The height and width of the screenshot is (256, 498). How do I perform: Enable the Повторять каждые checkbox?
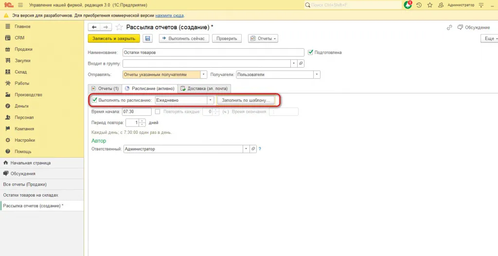click(x=157, y=111)
